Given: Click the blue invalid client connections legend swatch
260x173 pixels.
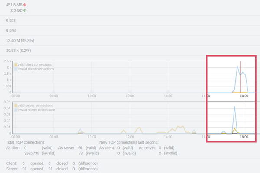Looking at the screenshot, I should pos(16,69).
